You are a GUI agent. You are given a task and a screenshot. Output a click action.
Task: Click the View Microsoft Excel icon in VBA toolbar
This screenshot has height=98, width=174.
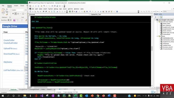(x=70, y=11)
